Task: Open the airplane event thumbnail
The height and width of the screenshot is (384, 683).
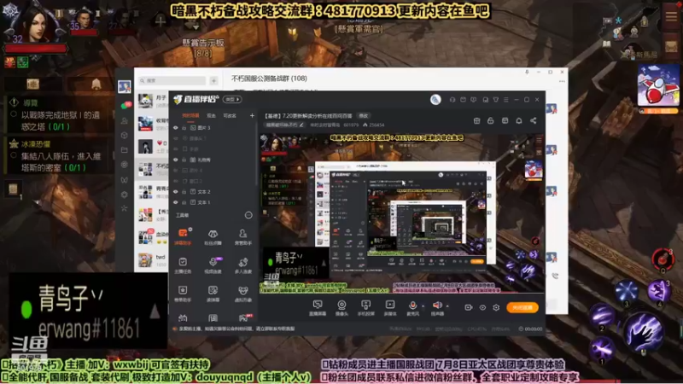Action: tap(658, 86)
